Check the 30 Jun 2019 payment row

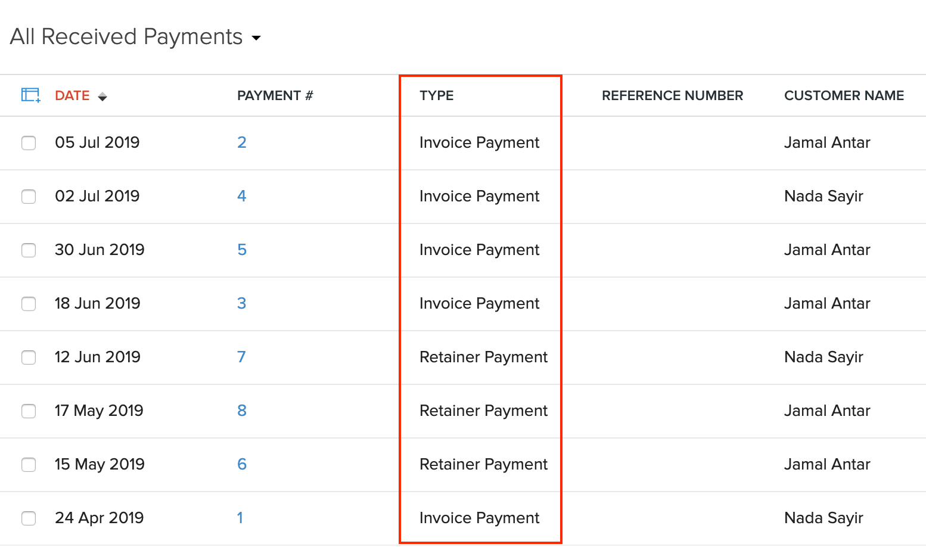click(29, 250)
